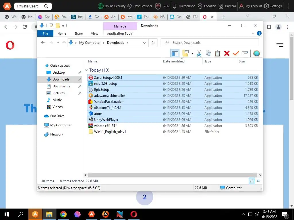Click the Manage contextual tab
The image size is (294, 220).
(x=120, y=26)
